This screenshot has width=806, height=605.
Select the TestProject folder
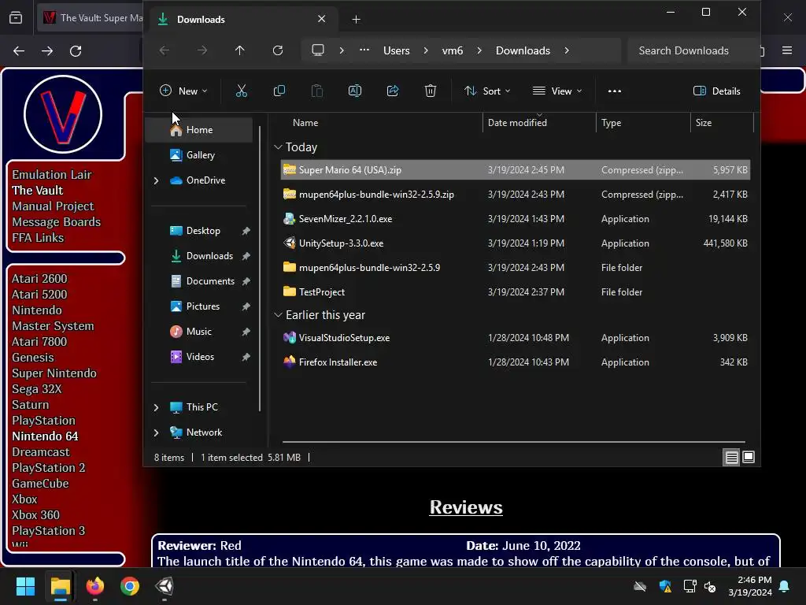pyautogui.click(x=516, y=292)
